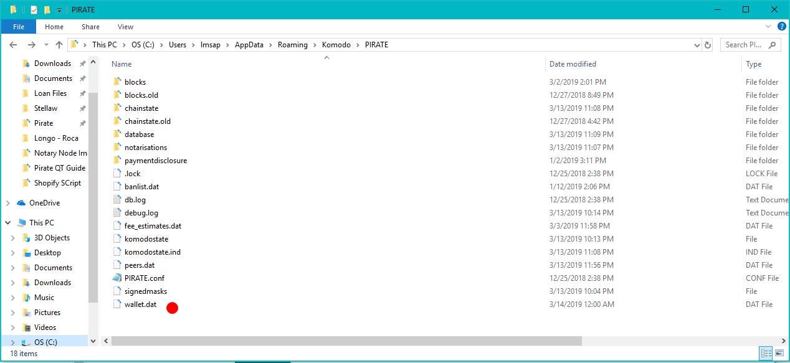The height and width of the screenshot is (363, 790).
Task: Select the notarisations folder icon
Action: [118, 147]
